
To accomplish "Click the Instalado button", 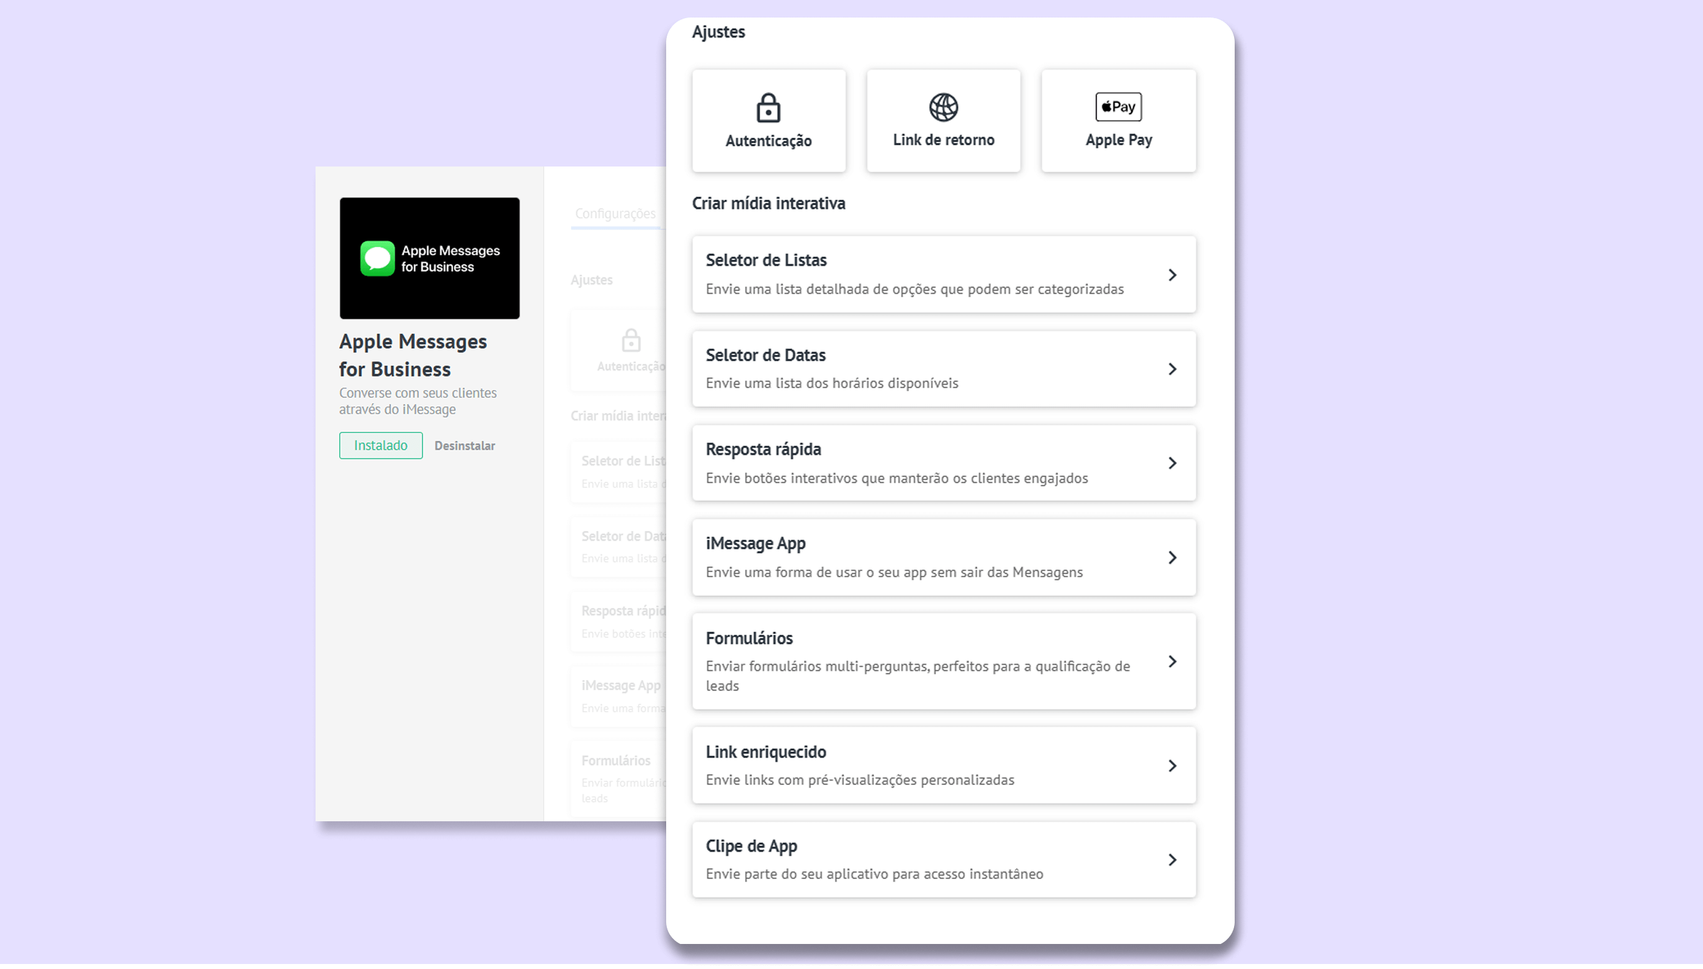I will [381, 445].
